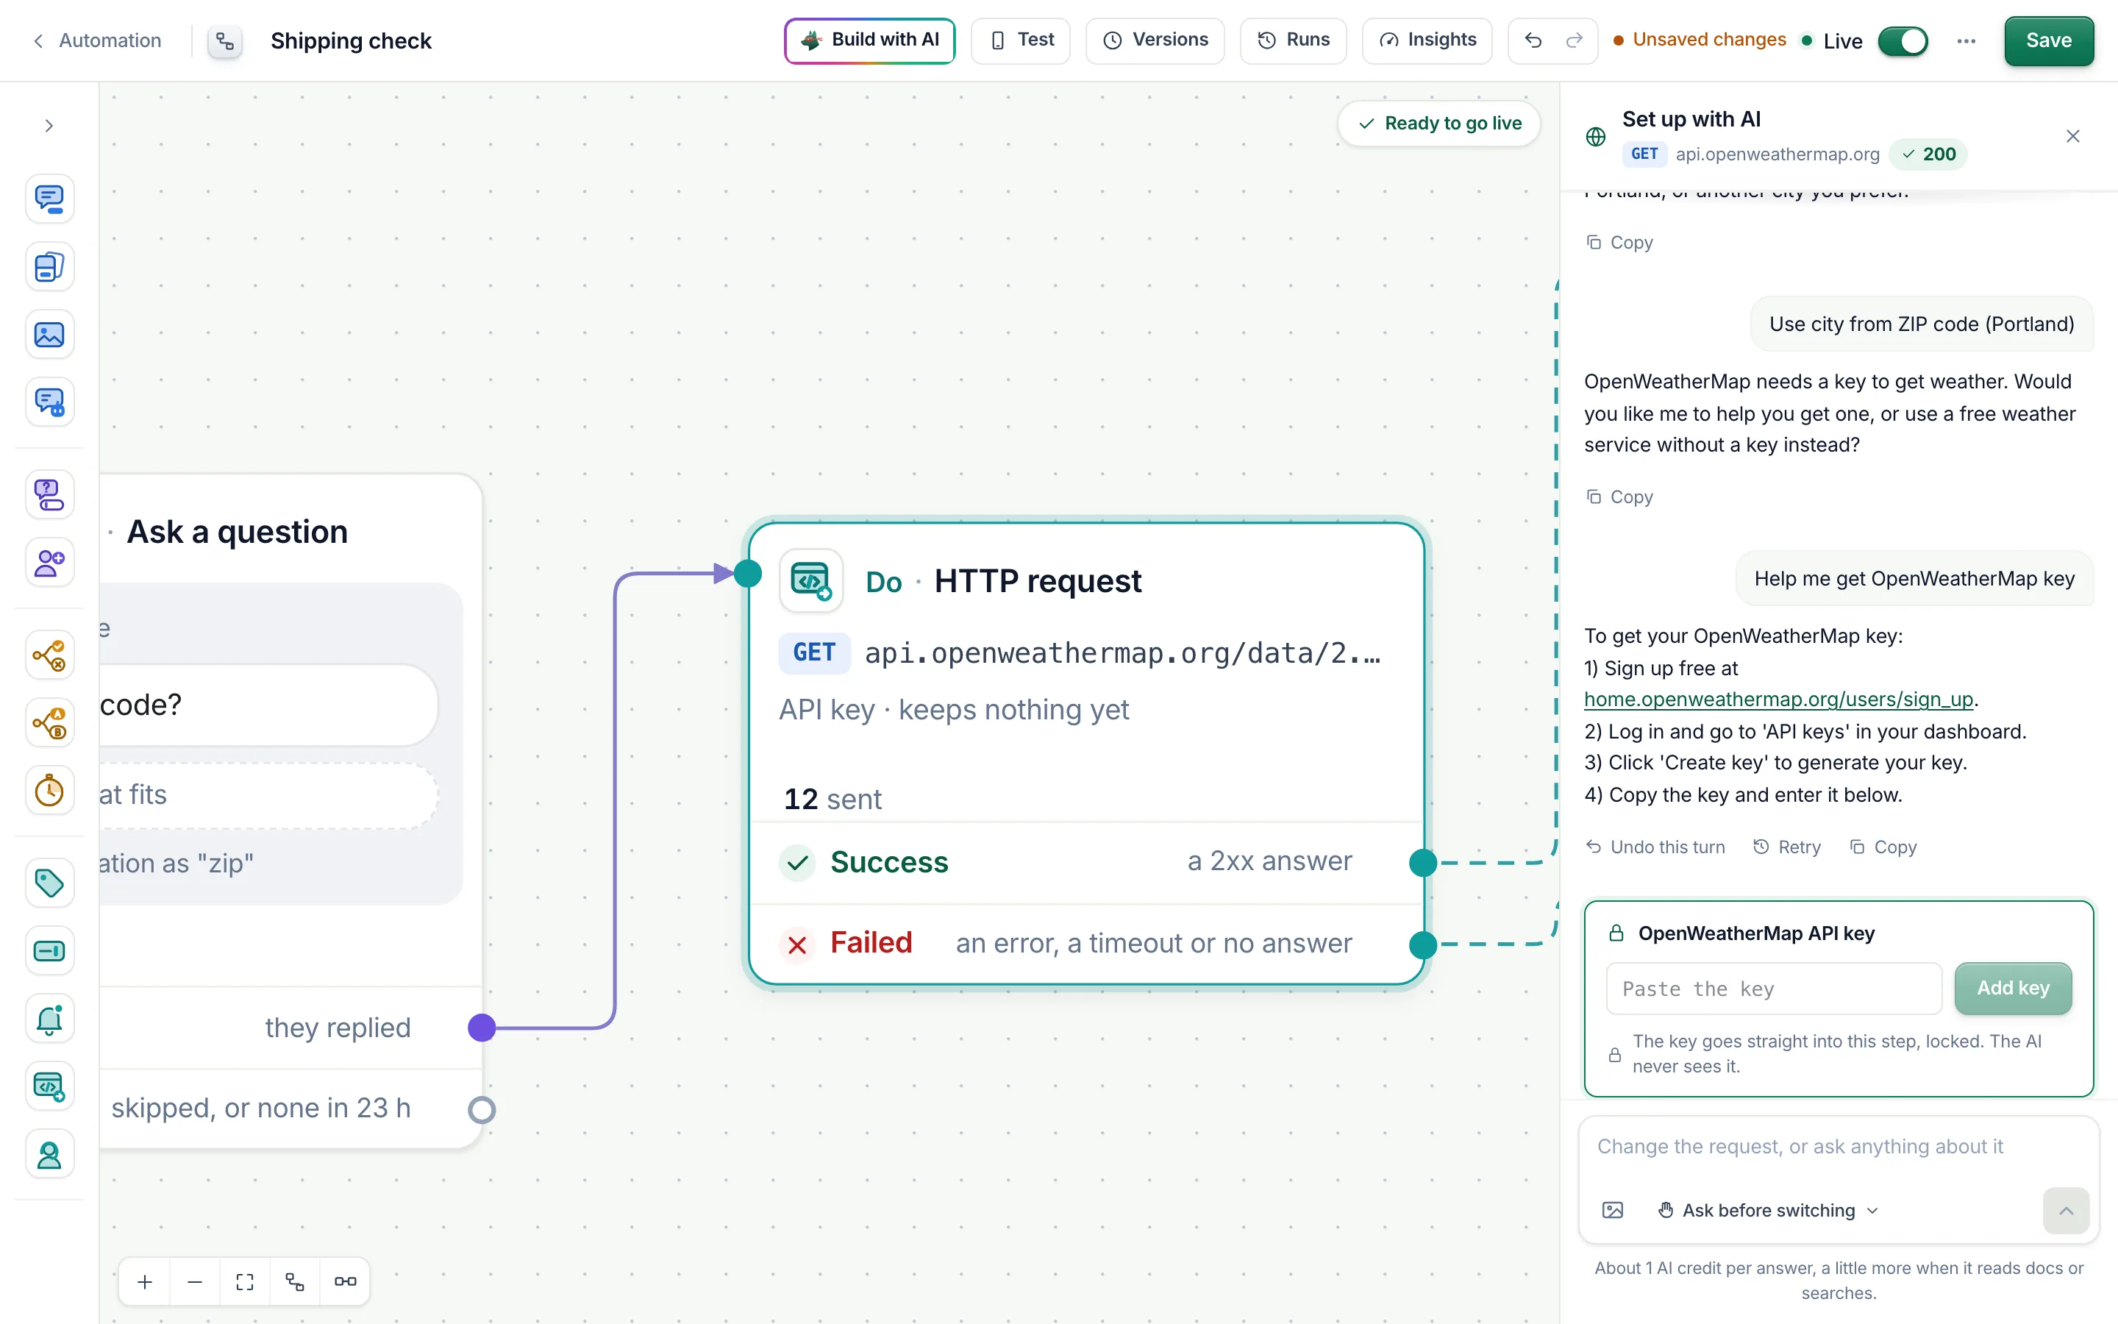
Task: Select the notification bell block icon
Action: [49, 1019]
